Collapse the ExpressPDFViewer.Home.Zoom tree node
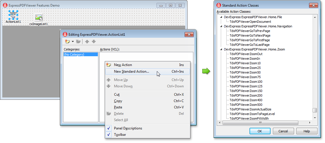 [x=222, y=50]
